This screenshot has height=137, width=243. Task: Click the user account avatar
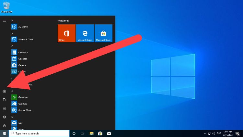pyautogui.click(x=5, y=91)
